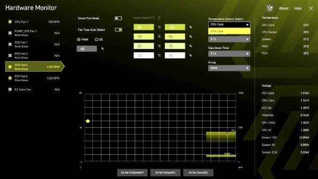Click the System 5V voltage reading
Image resolution: width=318 pixels, height=179 pixels.
click(x=305, y=145)
